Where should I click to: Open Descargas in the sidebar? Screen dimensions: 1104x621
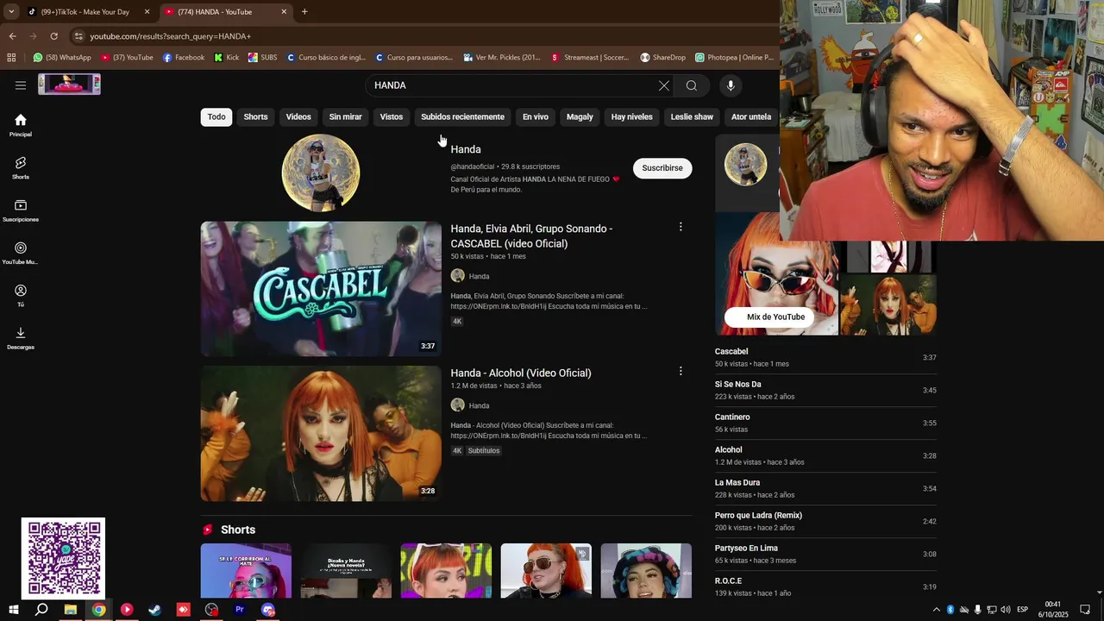tap(21, 338)
